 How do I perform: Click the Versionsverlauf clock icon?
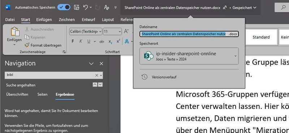pyautogui.click(x=144, y=77)
